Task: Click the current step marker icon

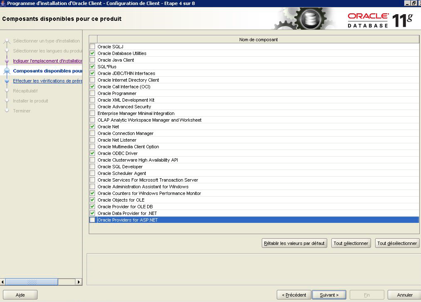Action: pyautogui.click(x=7, y=71)
